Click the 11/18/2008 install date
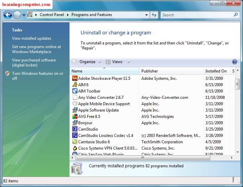Screen dimensions: 243x187 (x=215, y=98)
